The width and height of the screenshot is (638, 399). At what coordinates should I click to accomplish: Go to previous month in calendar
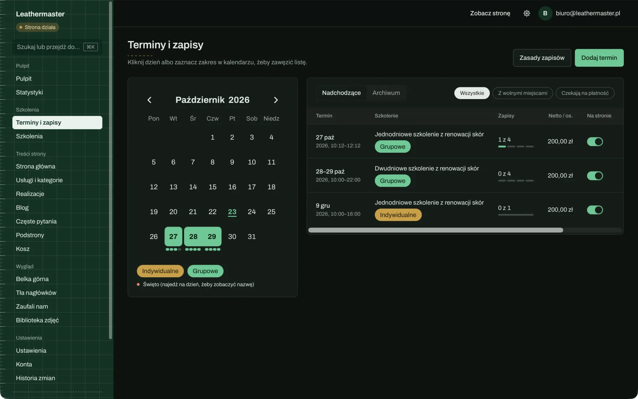[150, 100]
